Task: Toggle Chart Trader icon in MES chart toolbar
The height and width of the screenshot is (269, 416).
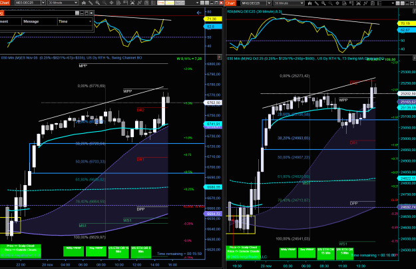Action: coord(118,3)
